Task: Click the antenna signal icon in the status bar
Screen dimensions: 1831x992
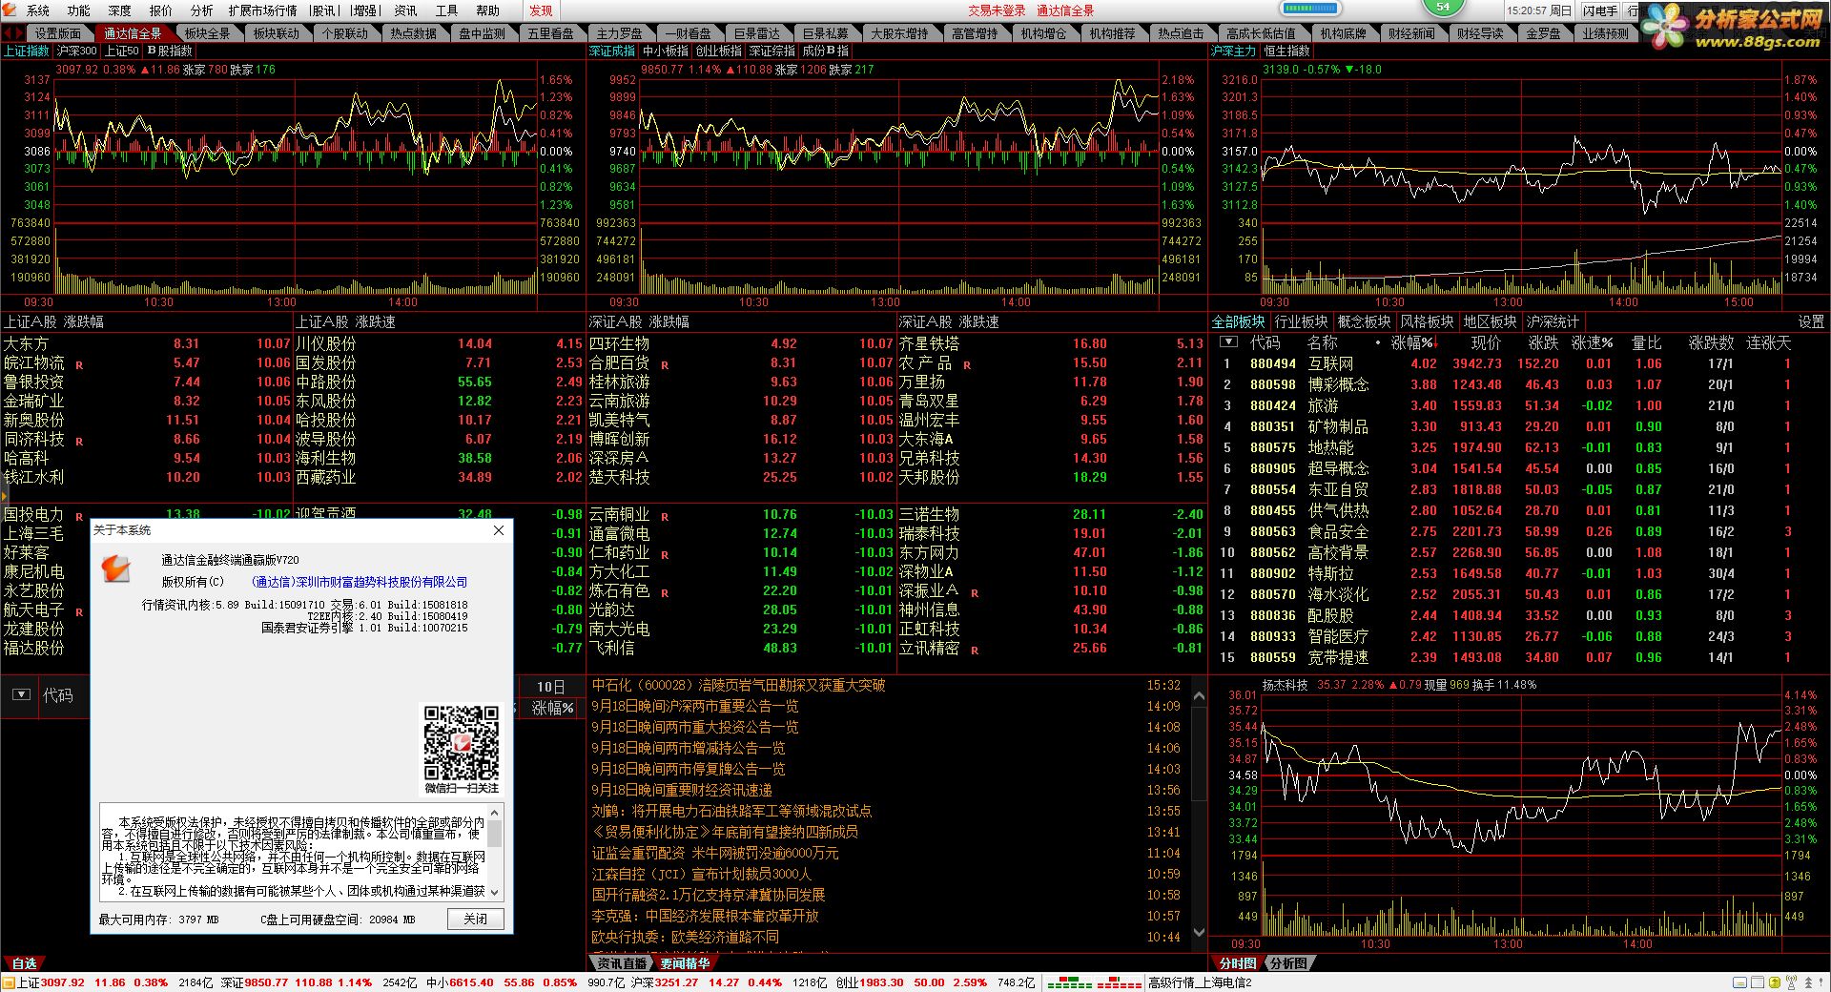Action: pos(1791,982)
